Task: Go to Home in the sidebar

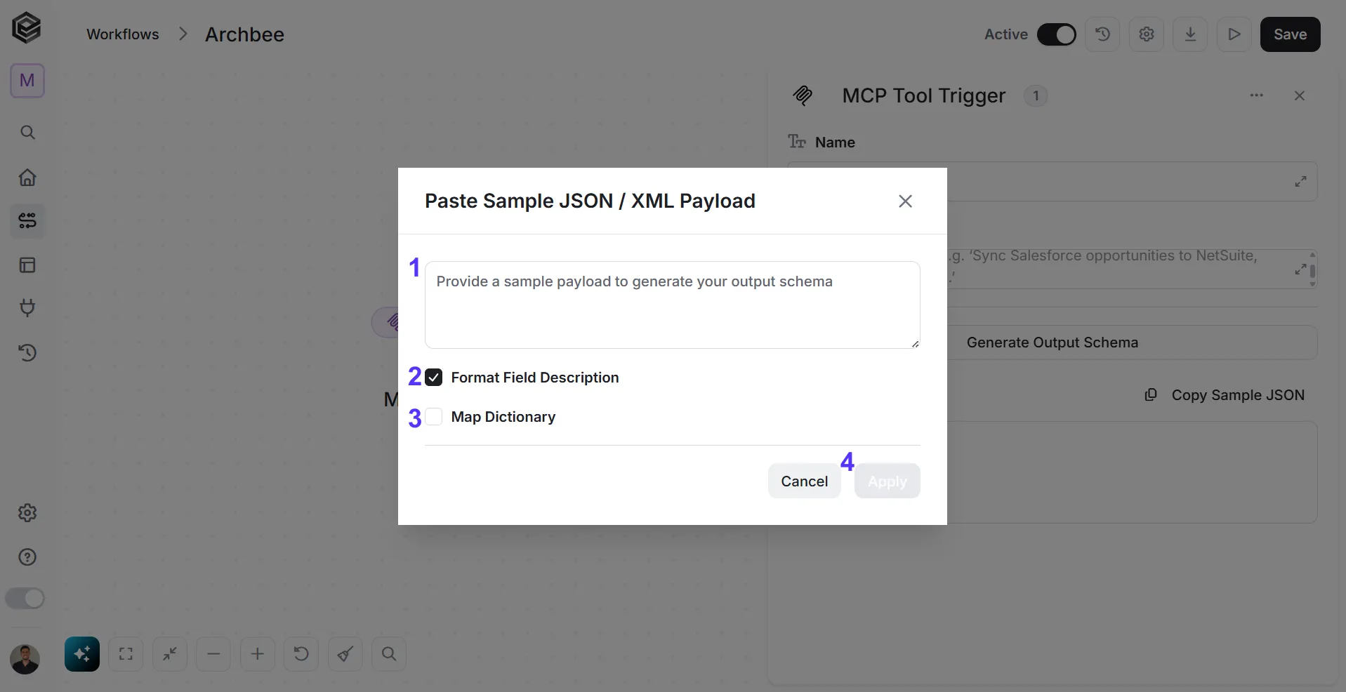Action: [x=27, y=177]
